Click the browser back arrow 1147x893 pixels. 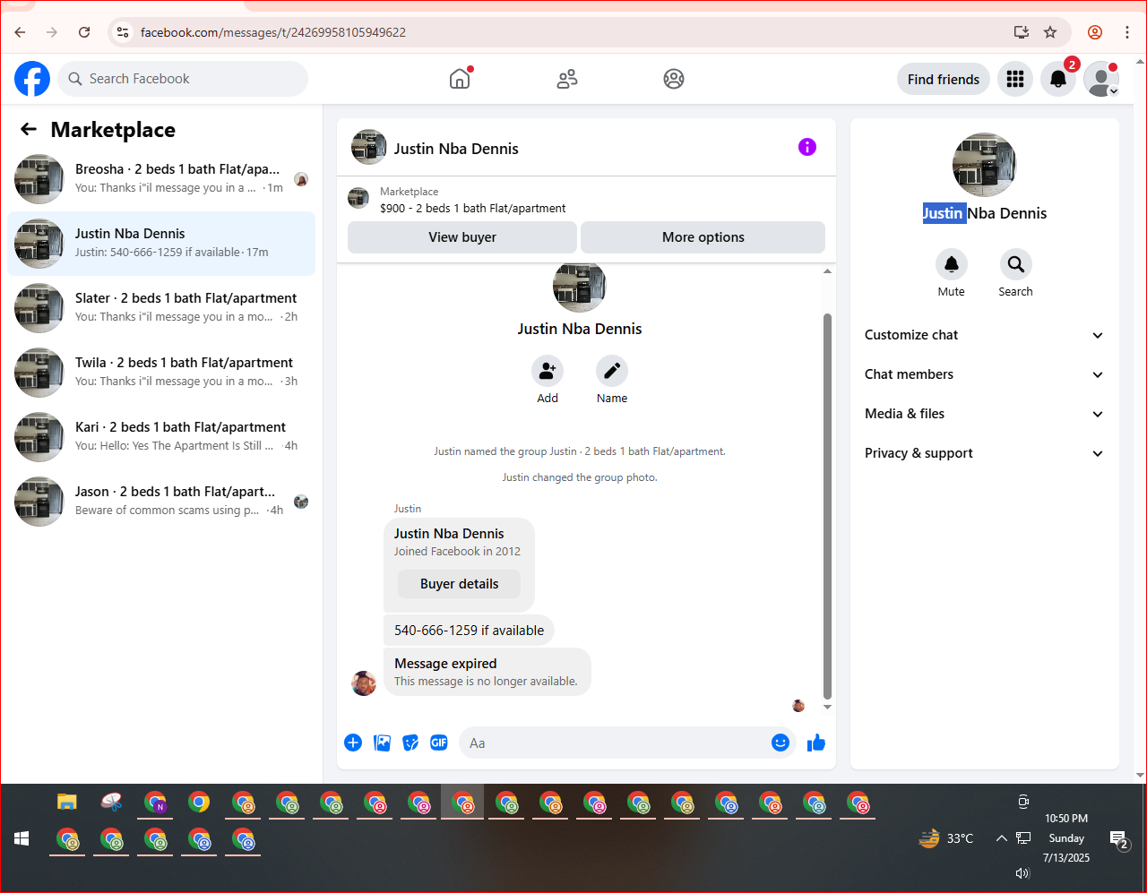point(20,32)
